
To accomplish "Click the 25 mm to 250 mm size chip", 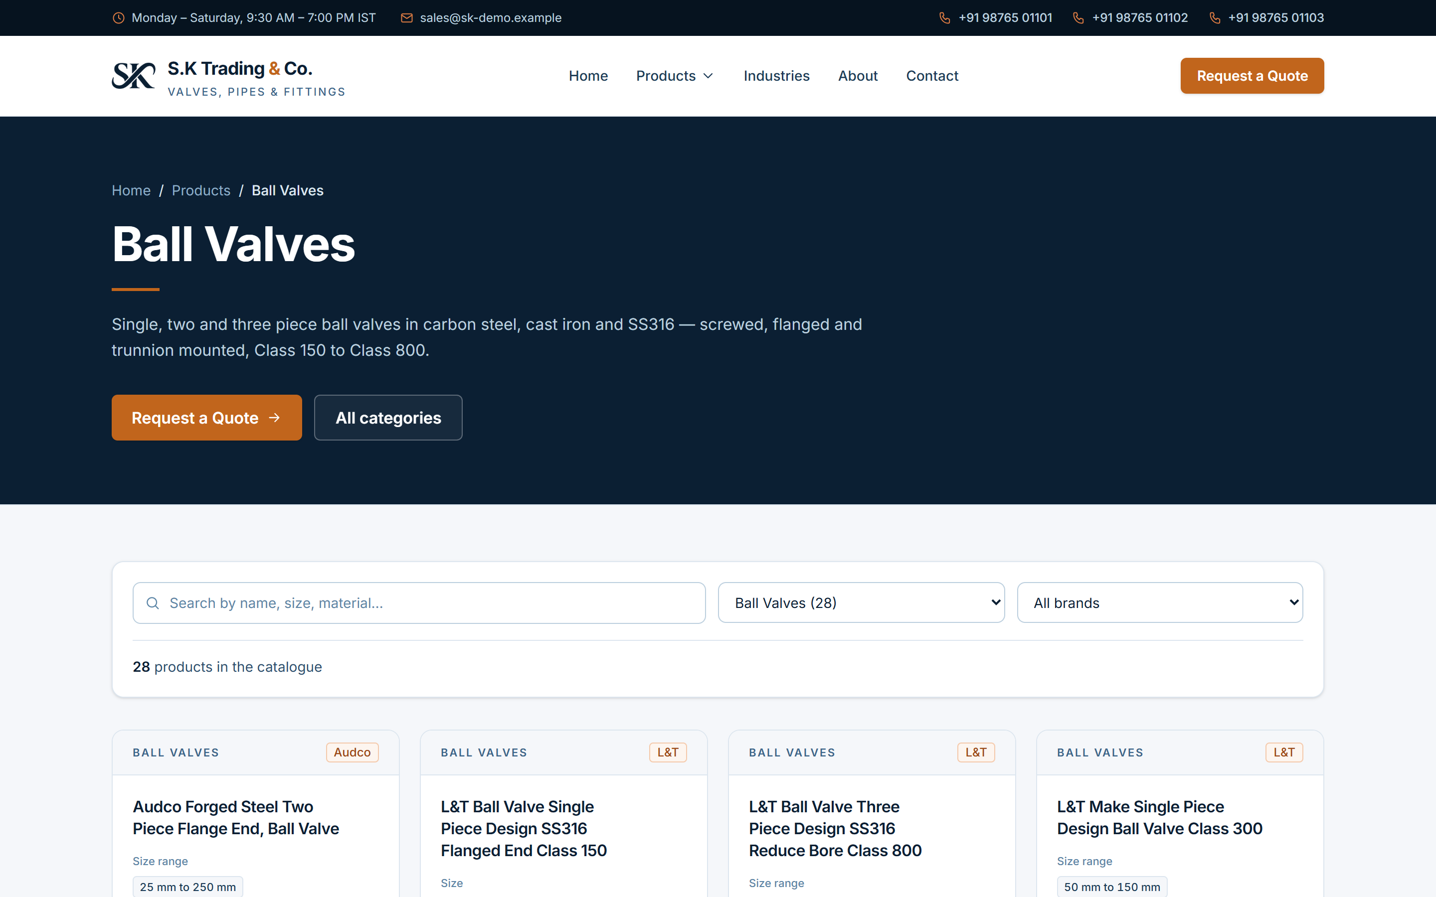I will pos(187,887).
